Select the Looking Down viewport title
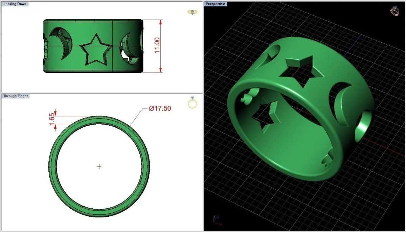Image resolution: width=406 pixels, height=232 pixels. pyautogui.click(x=15, y=4)
